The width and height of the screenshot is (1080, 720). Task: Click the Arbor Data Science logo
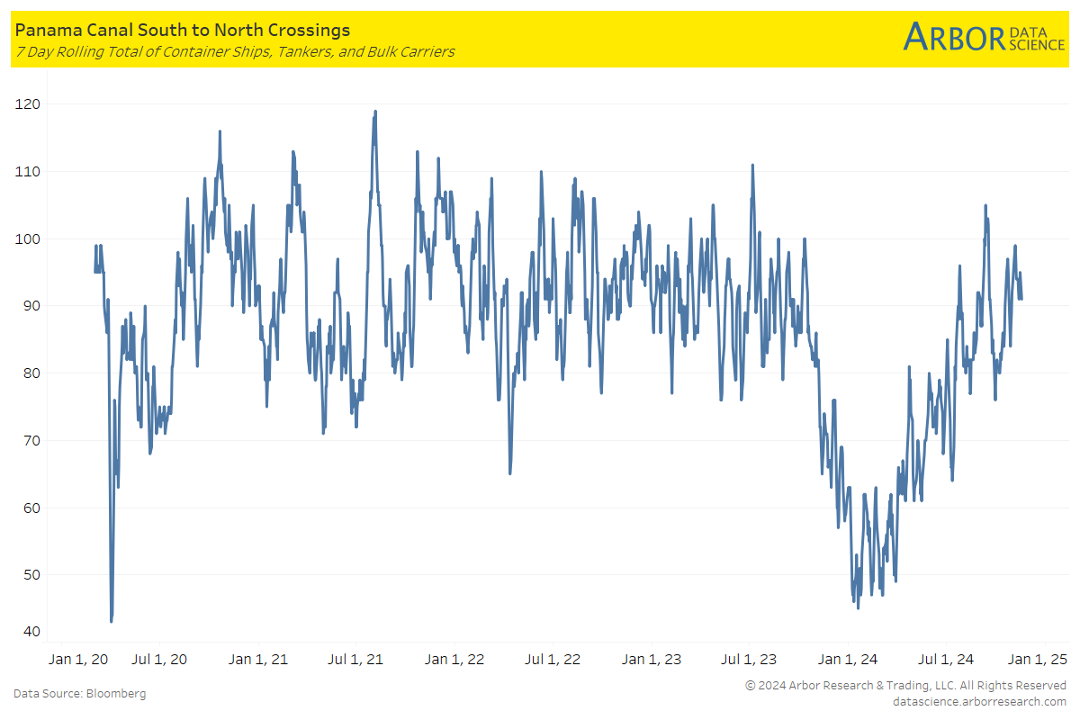[x=984, y=36]
